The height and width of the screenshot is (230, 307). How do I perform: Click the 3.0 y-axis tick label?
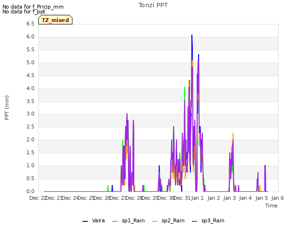(x=30, y=114)
